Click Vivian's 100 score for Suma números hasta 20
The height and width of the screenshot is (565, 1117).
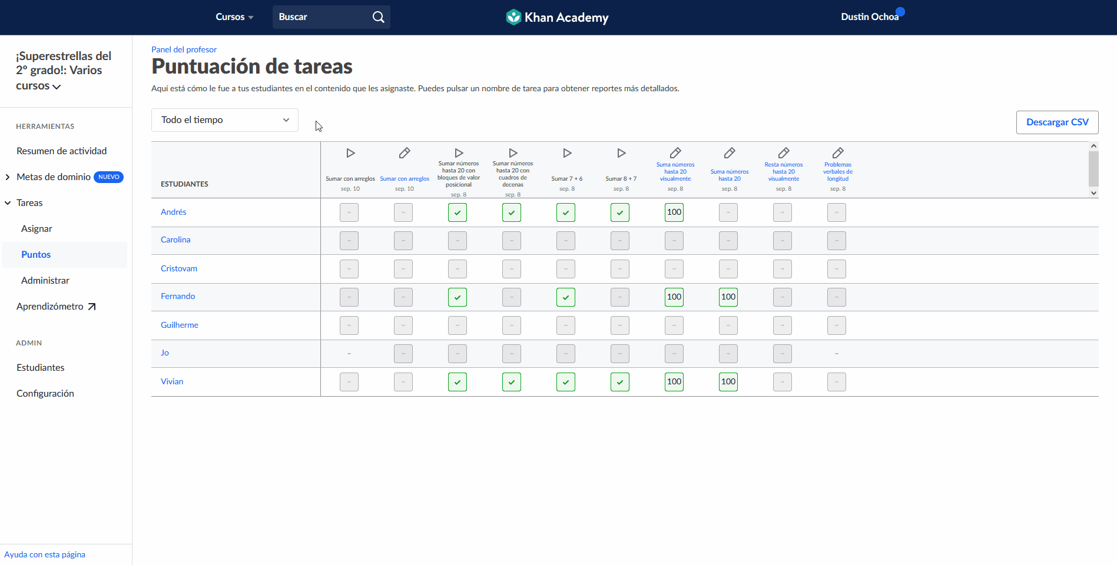(x=728, y=382)
